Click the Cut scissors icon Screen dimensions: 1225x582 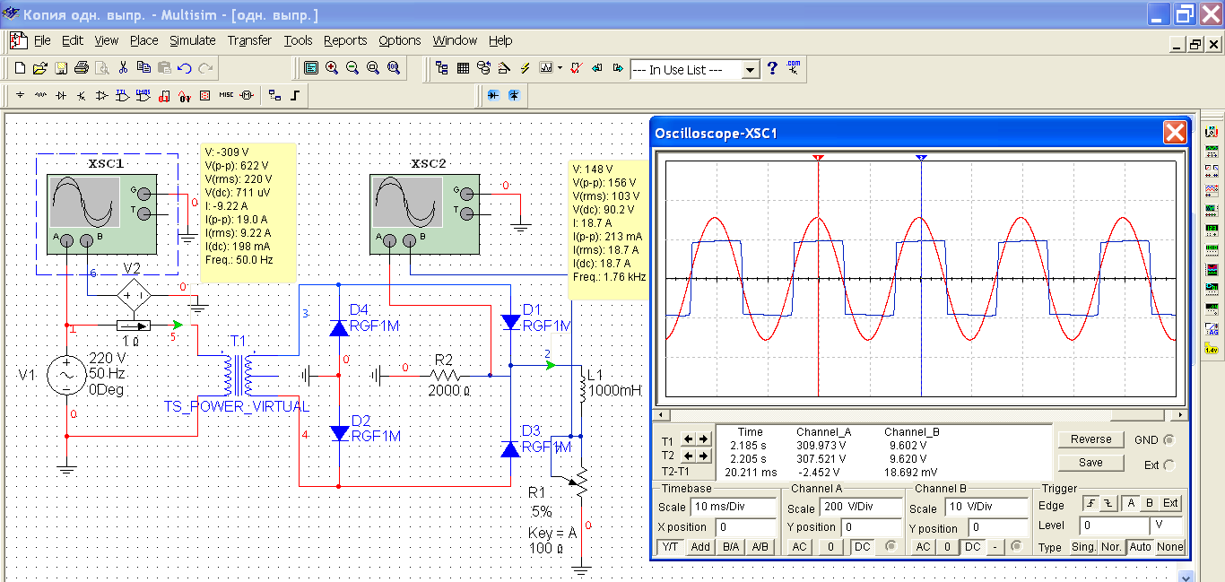(123, 68)
